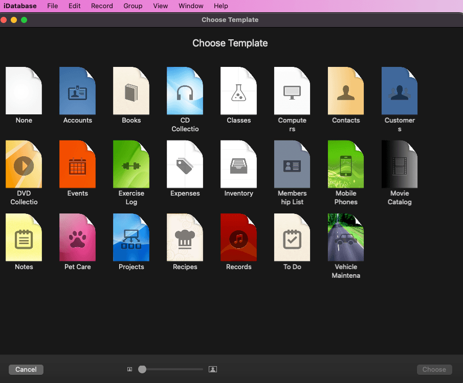
Task: Open the Edit menu
Action: 74,6
